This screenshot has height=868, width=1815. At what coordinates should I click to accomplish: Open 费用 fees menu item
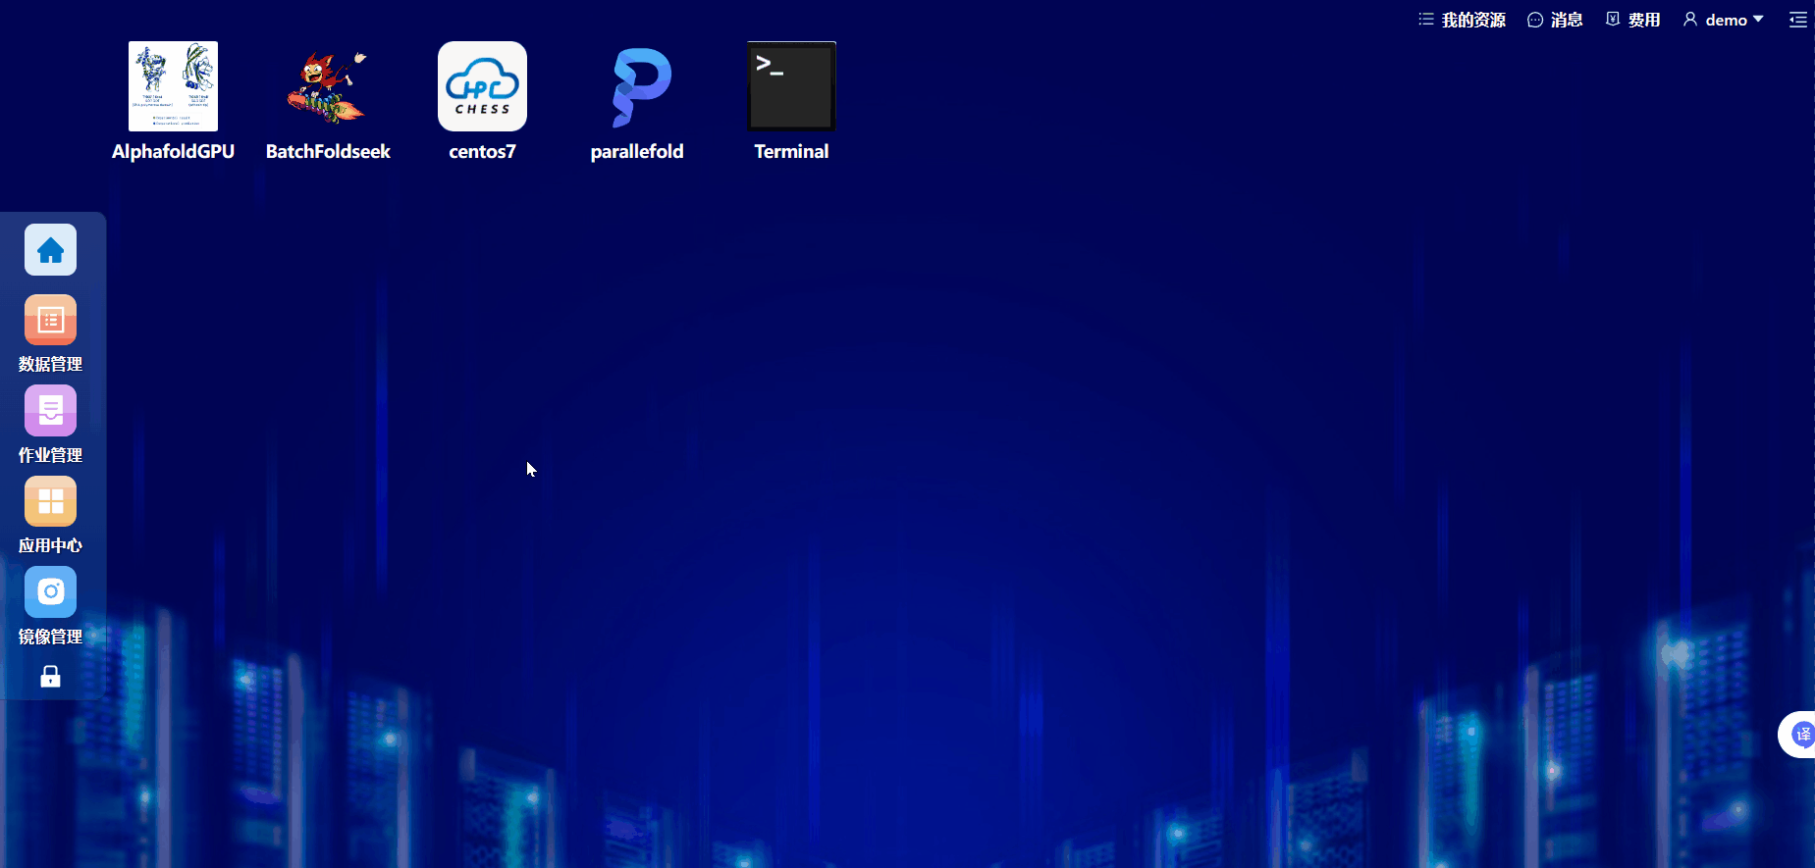tap(1632, 20)
